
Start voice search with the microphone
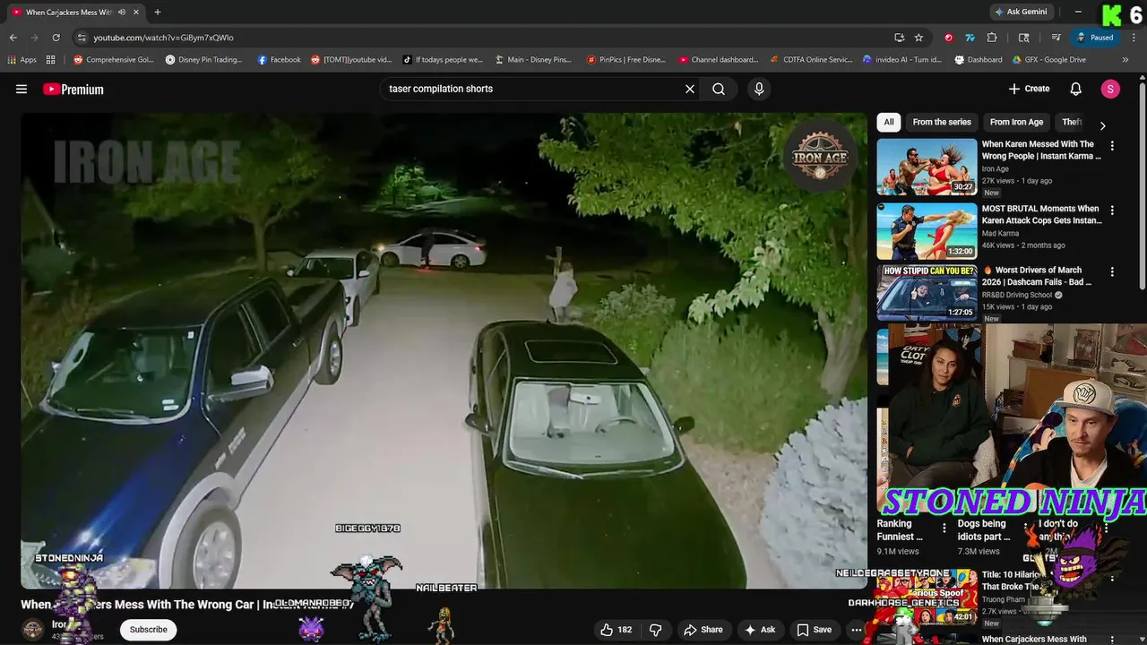tap(759, 89)
